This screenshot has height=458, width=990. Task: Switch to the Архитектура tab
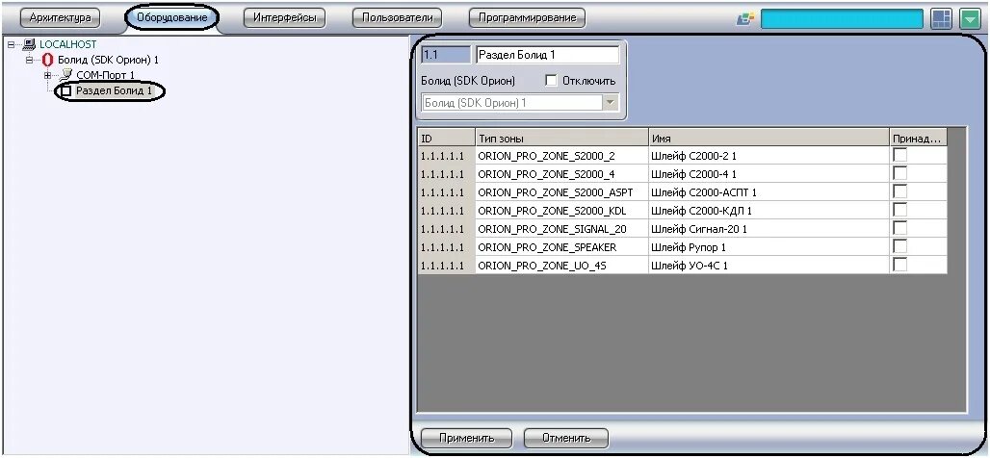click(x=60, y=17)
